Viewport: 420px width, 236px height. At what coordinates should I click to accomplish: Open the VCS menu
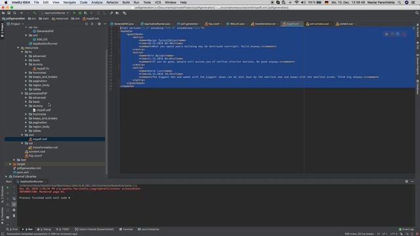click(x=157, y=3)
